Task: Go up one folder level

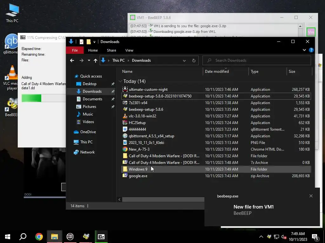Action: pyautogui.click(x=95, y=60)
